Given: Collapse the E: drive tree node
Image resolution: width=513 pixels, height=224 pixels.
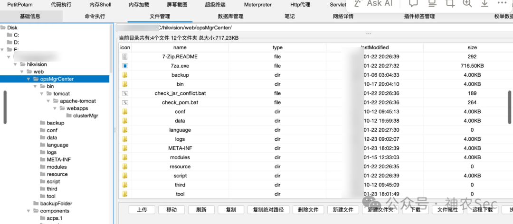Looking at the screenshot, I should [2, 50].
